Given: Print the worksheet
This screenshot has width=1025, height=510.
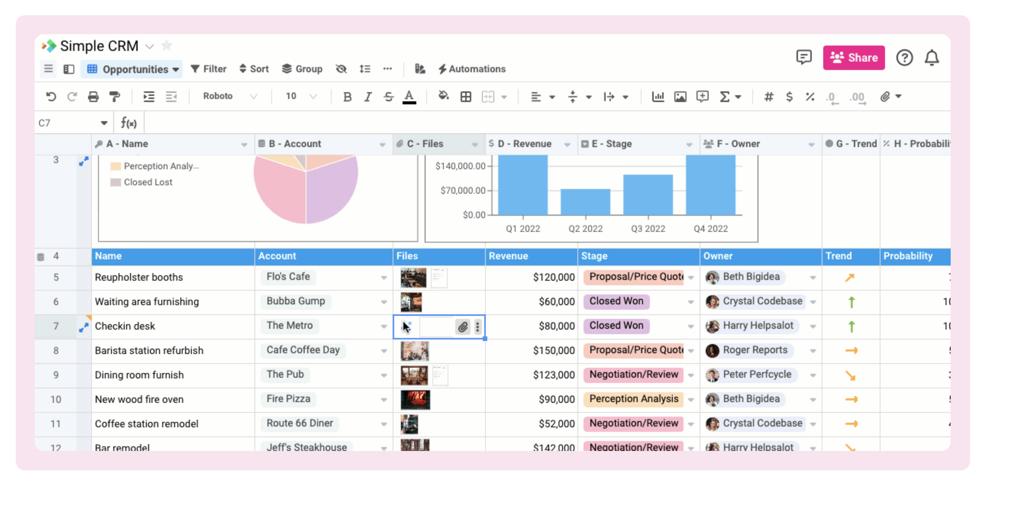Looking at the screenshot, I should tap(93, 97).
